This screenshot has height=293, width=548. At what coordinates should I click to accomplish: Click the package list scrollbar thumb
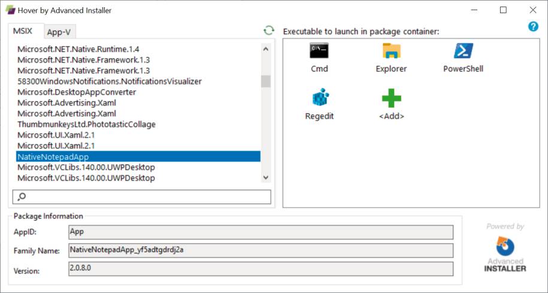tap(265, 81)
